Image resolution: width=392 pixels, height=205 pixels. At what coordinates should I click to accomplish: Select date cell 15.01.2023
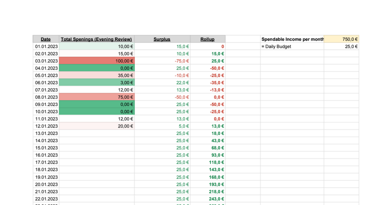(x=46, y=148)
